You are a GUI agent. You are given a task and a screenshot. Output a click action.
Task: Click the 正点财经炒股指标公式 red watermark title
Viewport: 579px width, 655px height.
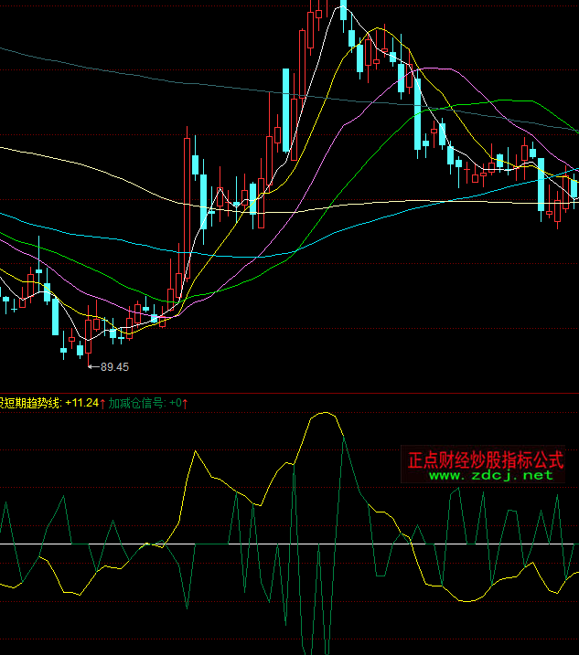tap(485, 460)
